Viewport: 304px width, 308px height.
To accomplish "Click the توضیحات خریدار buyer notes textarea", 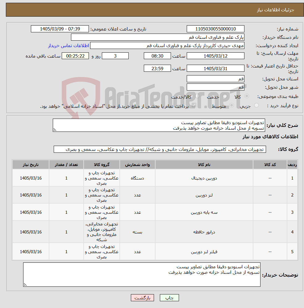I will [142, 275].
